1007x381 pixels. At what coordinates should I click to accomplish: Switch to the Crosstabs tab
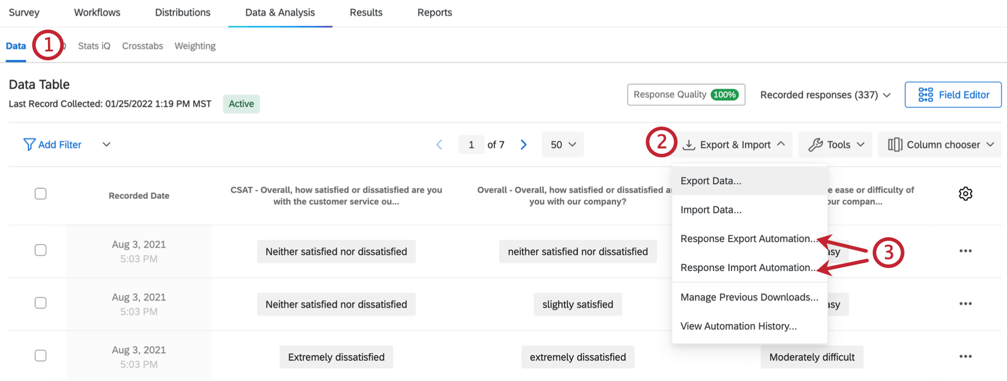click(x=142, y=46)
